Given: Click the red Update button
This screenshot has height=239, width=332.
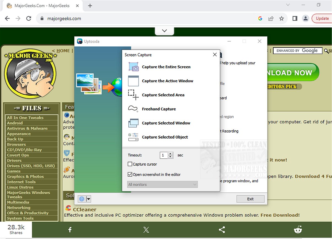Looking at the screenshot, I should click(x=322, y=18).
